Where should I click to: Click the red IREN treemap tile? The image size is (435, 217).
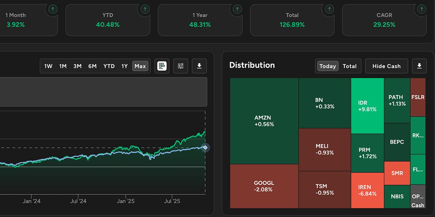point(367,190)
